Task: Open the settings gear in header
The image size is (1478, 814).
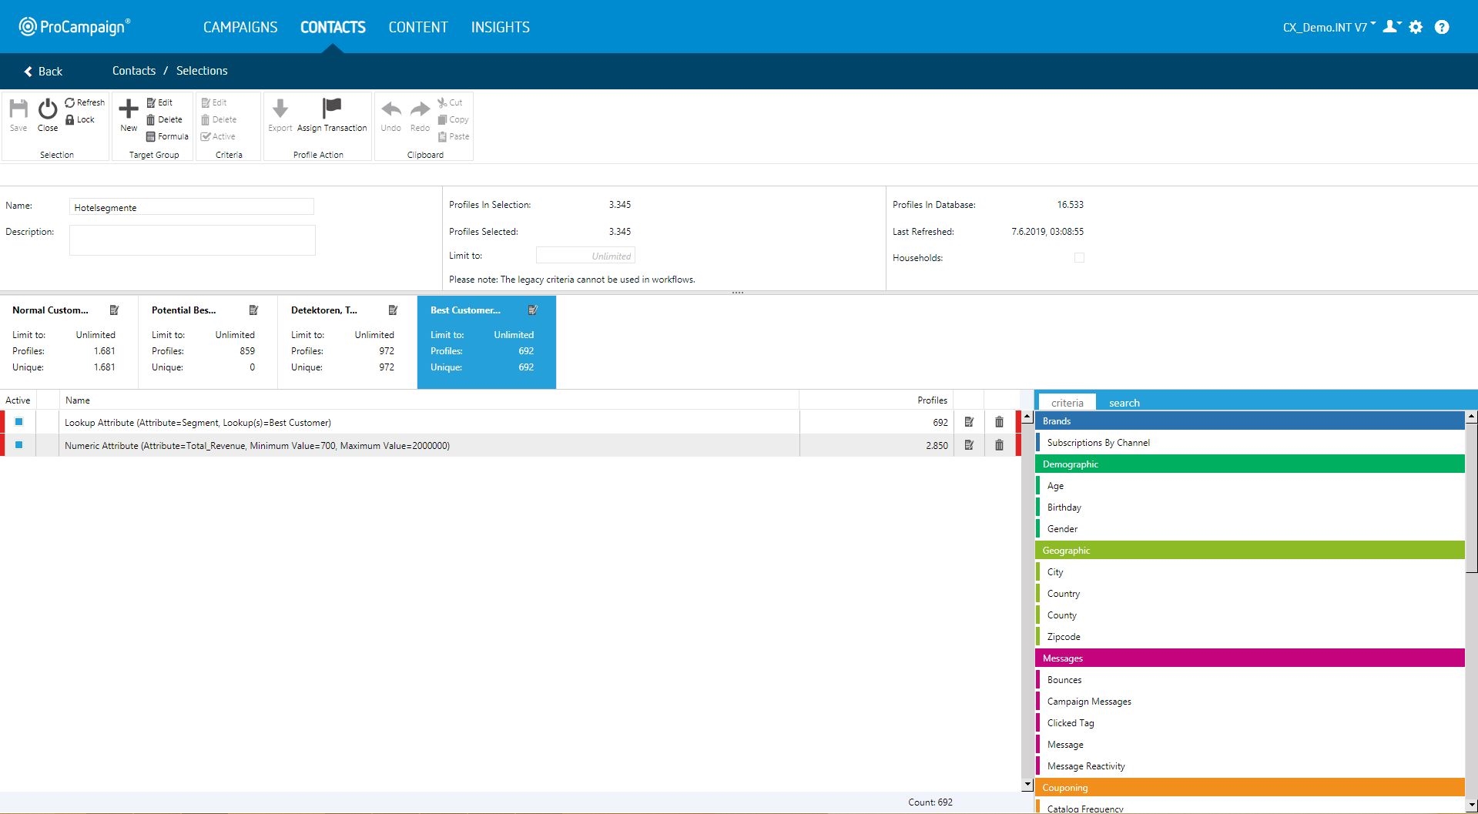Action: click(x=1416, y=27)
